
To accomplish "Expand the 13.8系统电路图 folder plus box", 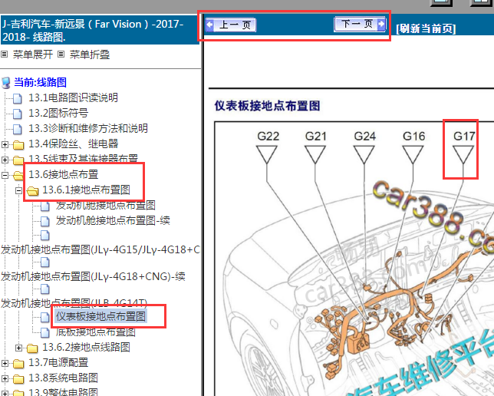I will [5, 378].
